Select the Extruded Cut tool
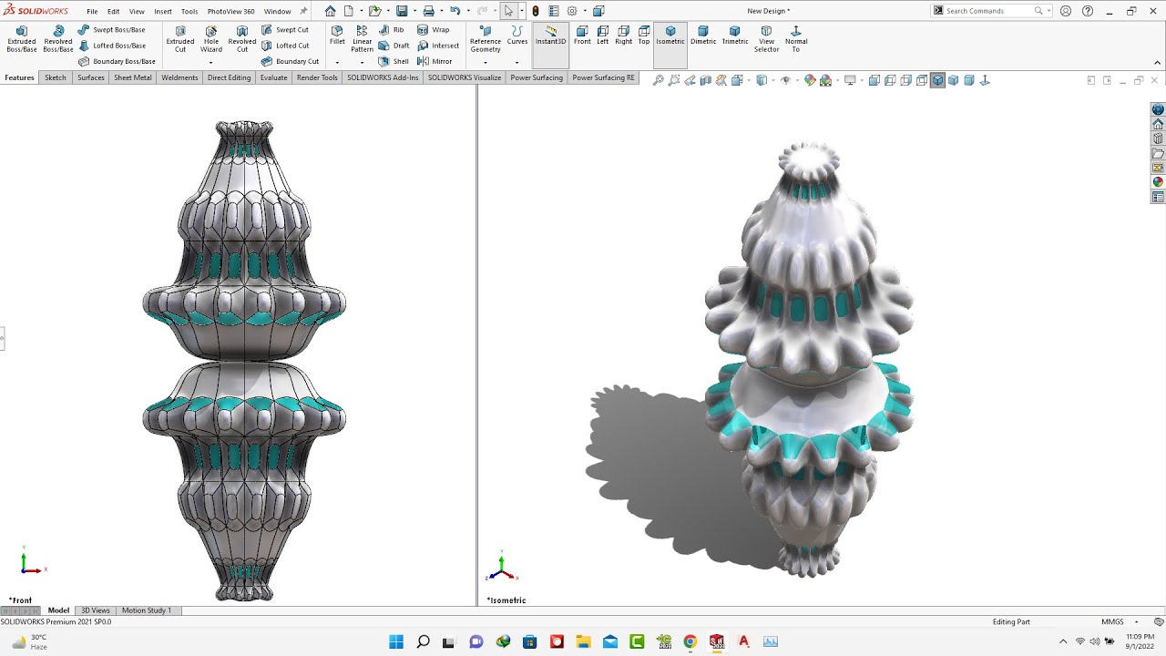This screenshot has height=656, width=1166. point(180,39)
